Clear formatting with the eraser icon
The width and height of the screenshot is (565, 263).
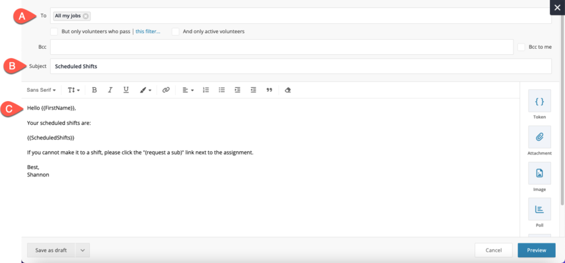coord(287,90)
